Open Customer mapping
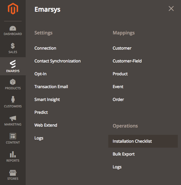Screen dimensions: 181x185 point(122,48)
